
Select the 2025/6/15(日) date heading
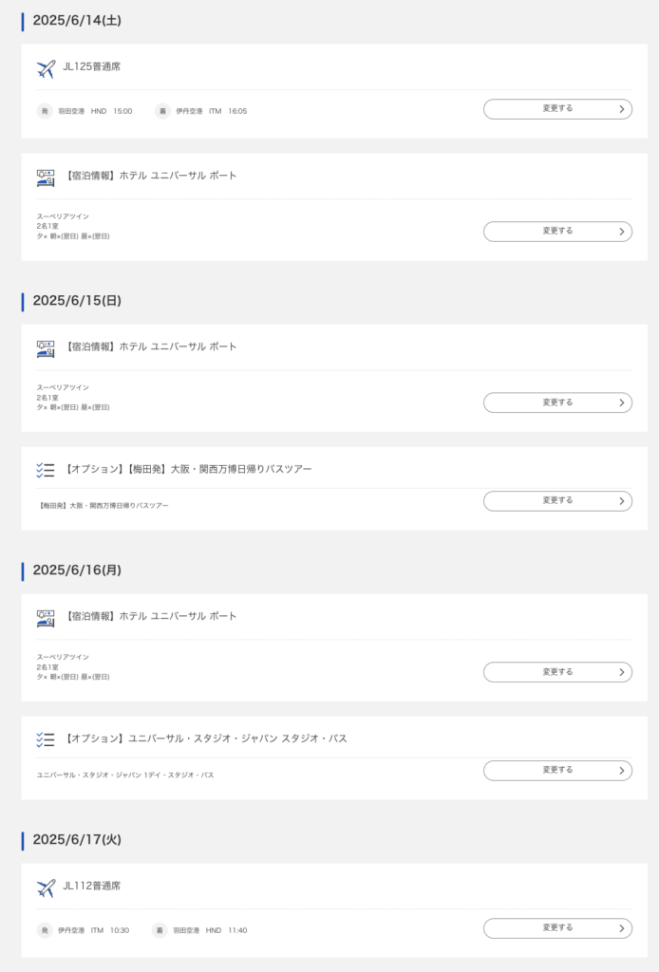point(77,301)
